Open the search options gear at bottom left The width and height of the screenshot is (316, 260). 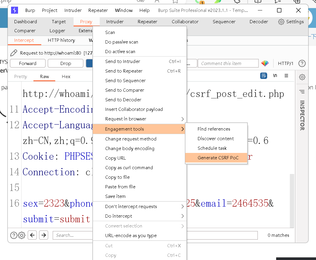pyautogui.click(x=21, y=235)
